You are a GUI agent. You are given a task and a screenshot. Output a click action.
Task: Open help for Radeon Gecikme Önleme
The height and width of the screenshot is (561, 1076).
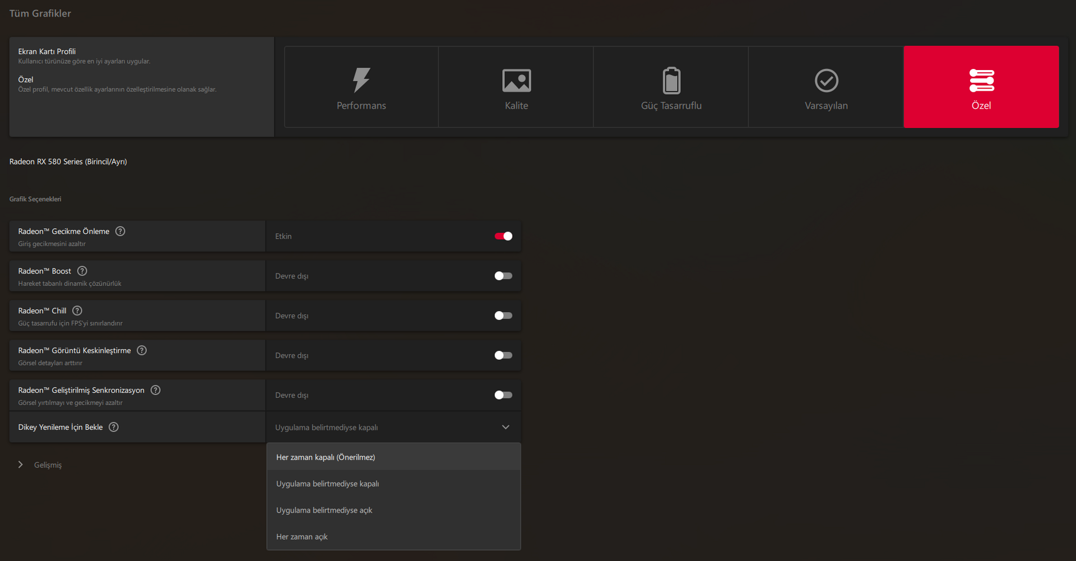click(120, 231)
